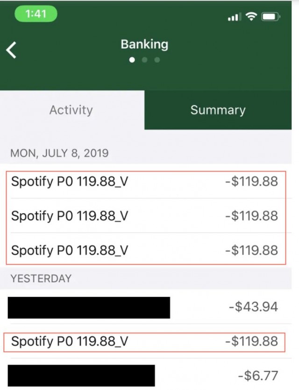Open the Spotify charge listed under Yesterday

click(145, 341)
